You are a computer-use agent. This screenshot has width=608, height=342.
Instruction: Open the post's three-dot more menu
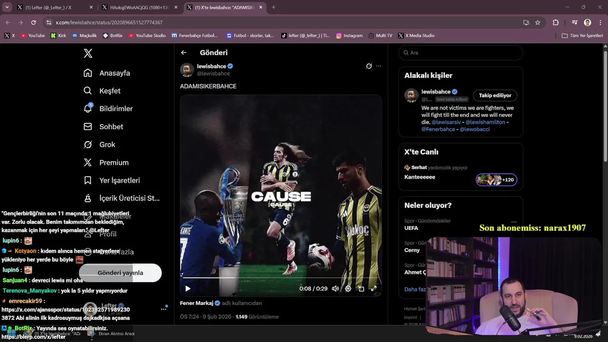(x=379, y=66)
